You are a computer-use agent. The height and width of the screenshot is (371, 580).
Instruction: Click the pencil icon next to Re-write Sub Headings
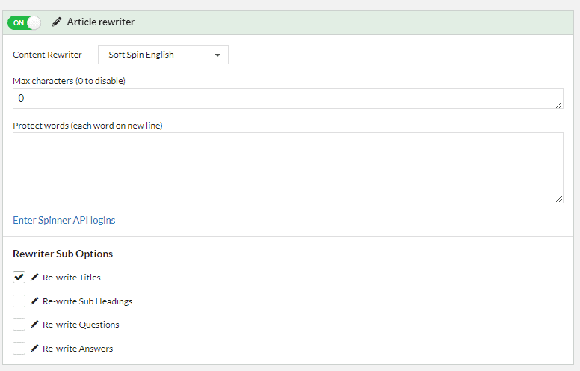click(x=34, y=301)
